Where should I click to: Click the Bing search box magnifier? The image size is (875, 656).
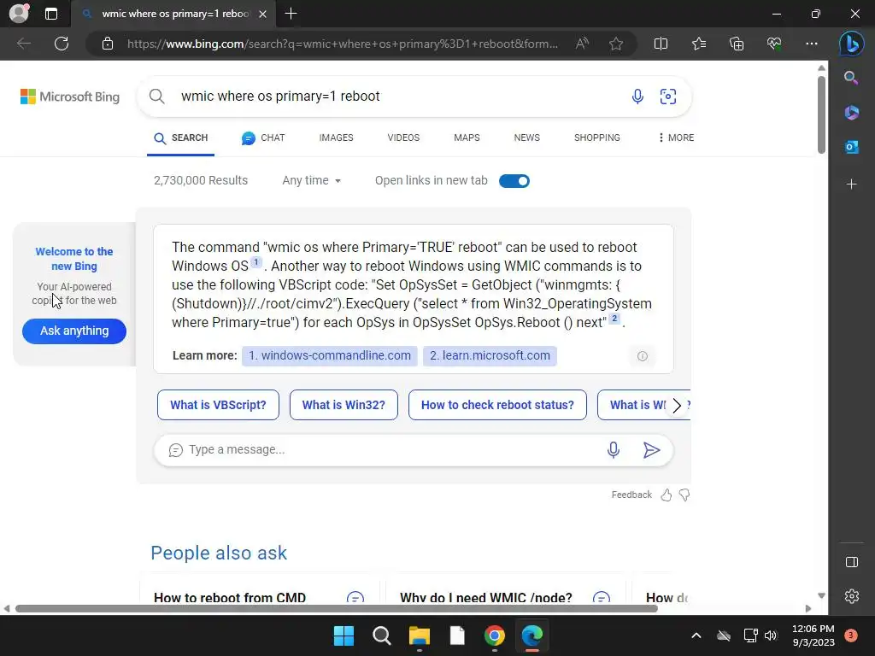157,96
